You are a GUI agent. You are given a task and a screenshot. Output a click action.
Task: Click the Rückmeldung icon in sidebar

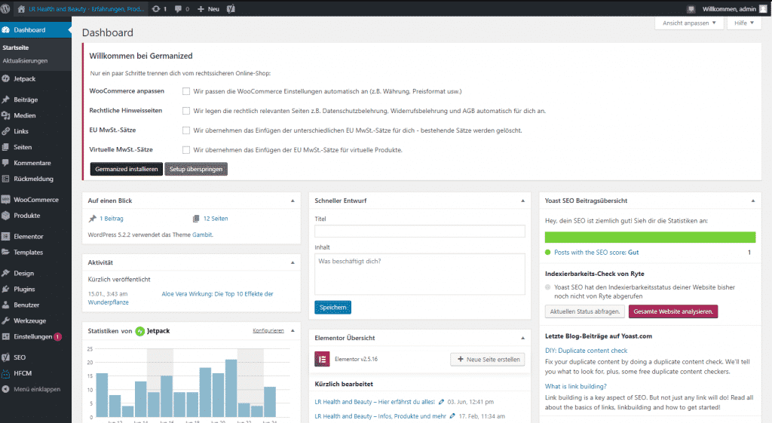6,179
